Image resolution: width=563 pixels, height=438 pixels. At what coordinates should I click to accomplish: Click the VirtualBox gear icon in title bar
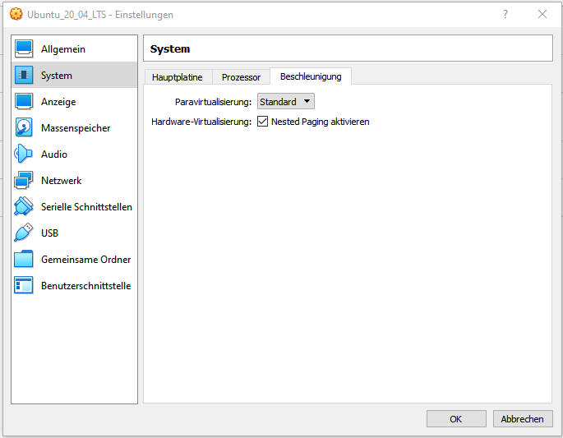[16, 14]
